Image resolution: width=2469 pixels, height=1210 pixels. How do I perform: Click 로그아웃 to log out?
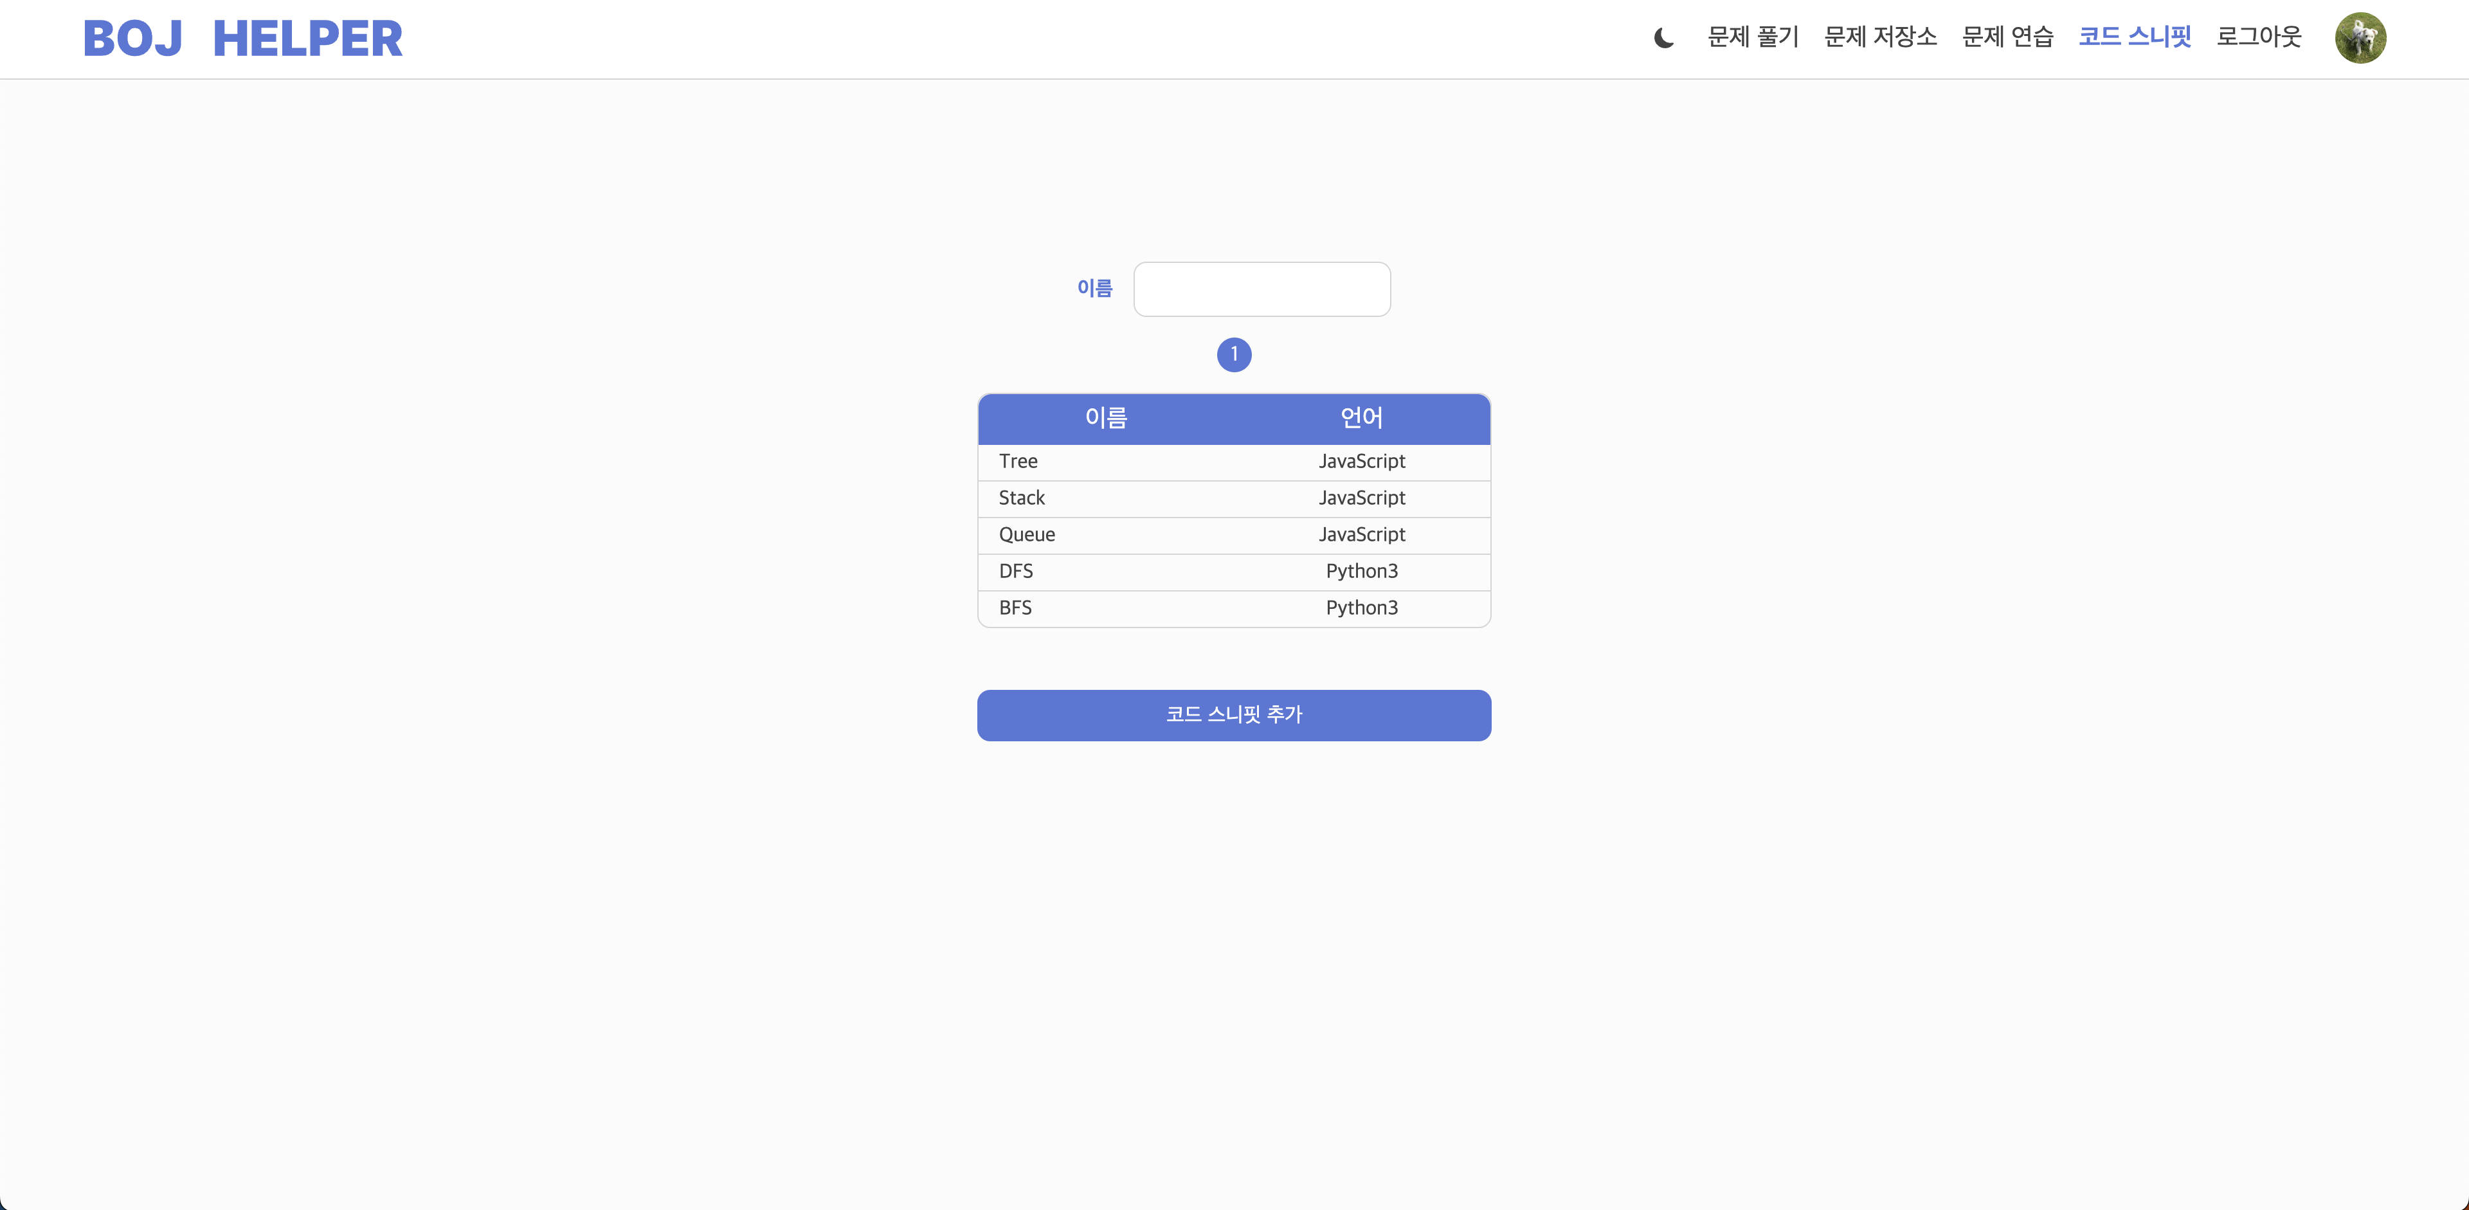2258,37
